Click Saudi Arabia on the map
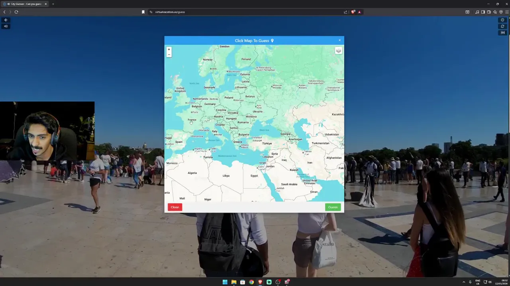The width and height of the screenshot is (510, 286). tap(289, 184)
